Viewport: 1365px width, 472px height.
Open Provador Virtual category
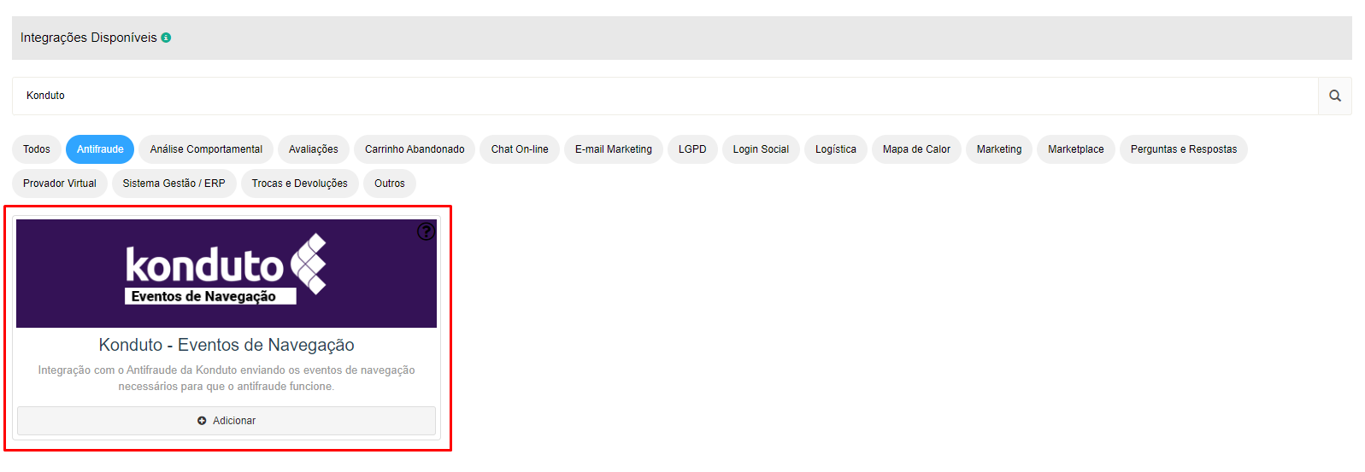pos(60,184)
